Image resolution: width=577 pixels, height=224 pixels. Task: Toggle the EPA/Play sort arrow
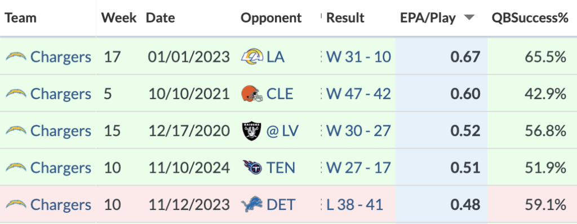click(x=469, y=17)
